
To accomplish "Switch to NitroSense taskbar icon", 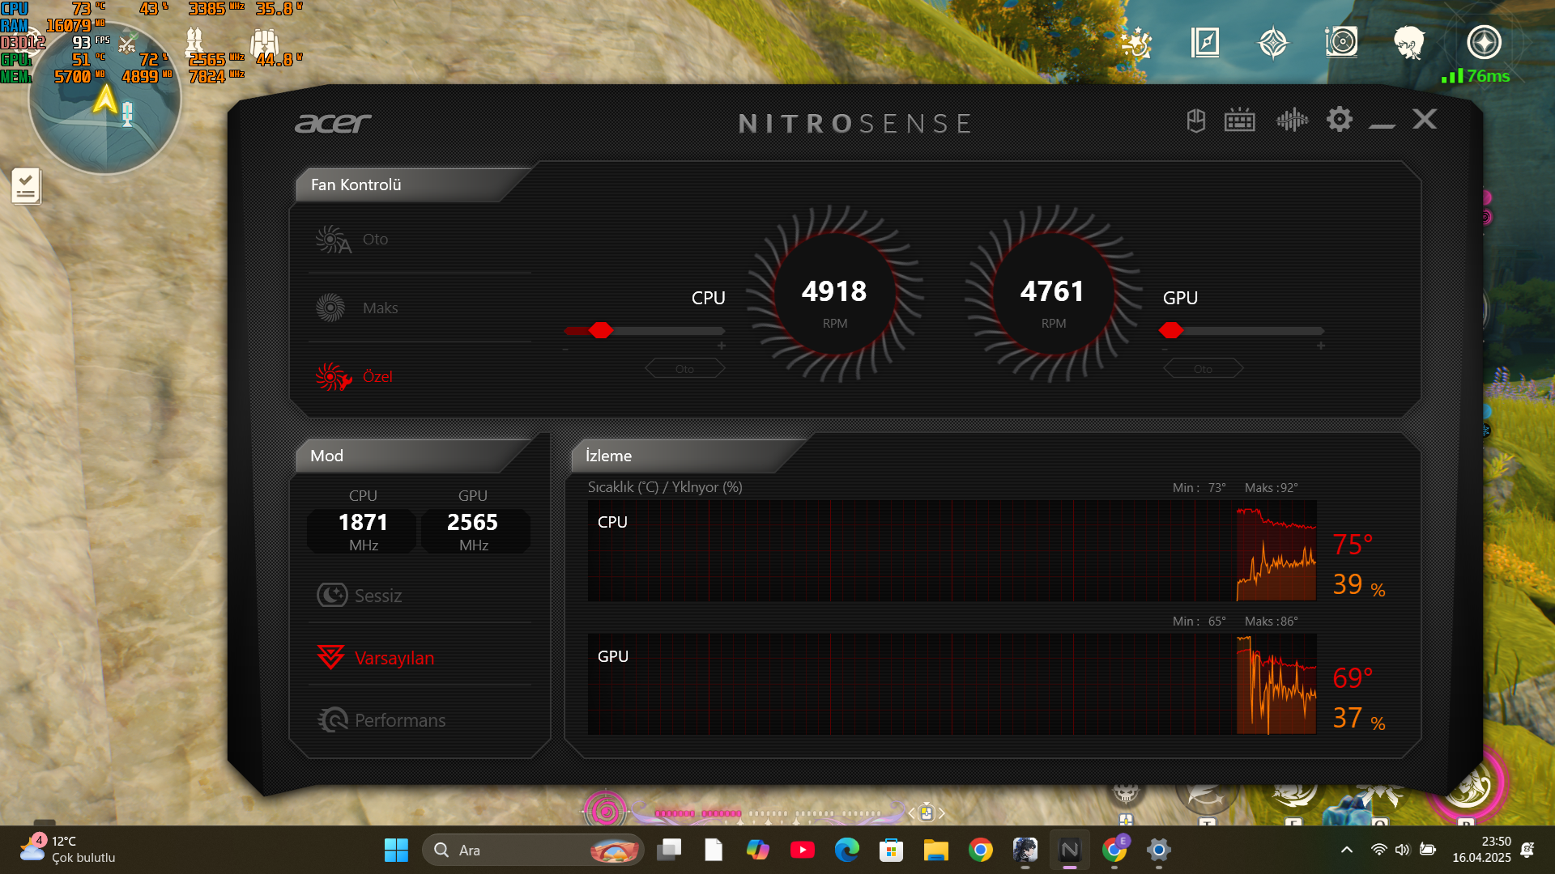I will point(1070,850).
